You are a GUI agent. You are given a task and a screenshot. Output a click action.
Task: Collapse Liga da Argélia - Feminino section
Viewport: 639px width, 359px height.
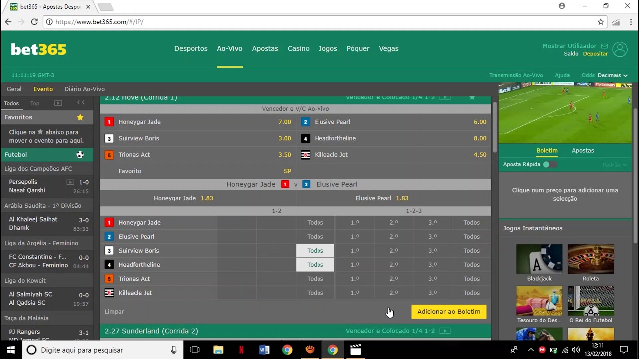(46, 243)
